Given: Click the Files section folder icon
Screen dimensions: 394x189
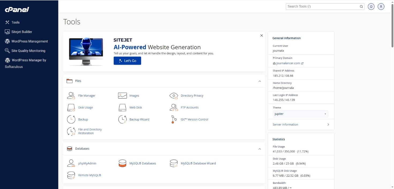Looking at the screenshot, I should point(70,81).
